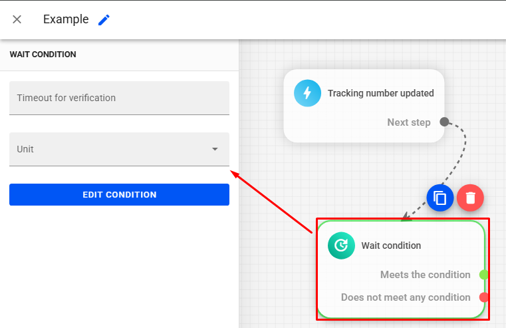Screen dimensions: 506x328
Task: Focus the Timeout for verification field
Action: click(x=119, y=98)
